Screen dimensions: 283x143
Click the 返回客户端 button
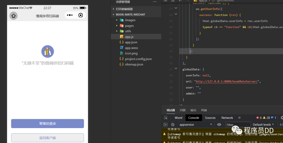pos(47,138)
